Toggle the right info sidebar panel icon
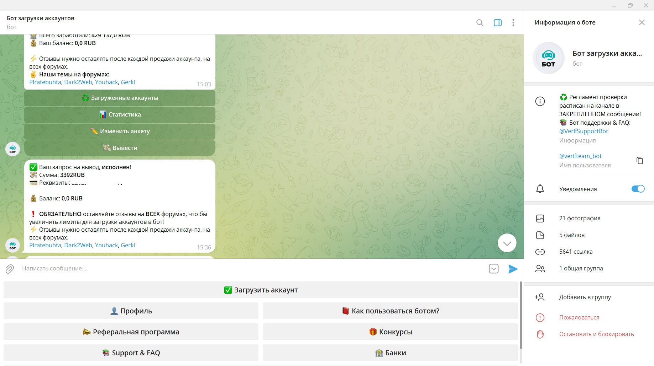This screenshot has height=366, width=654. tap(497, 23)
